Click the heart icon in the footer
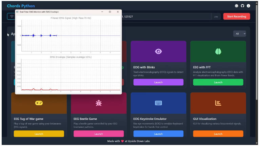Viewport: 259px width, 148px height. (122, 141)
